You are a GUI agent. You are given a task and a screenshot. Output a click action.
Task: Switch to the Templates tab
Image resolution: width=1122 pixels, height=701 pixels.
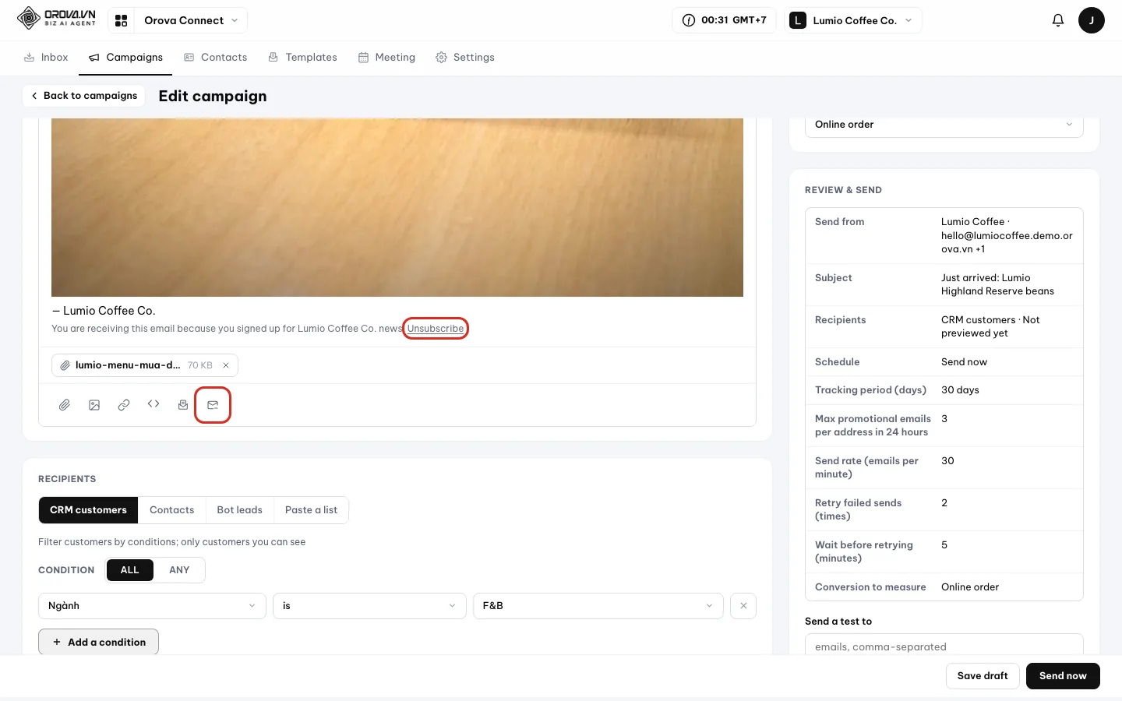tap(302, 58)
